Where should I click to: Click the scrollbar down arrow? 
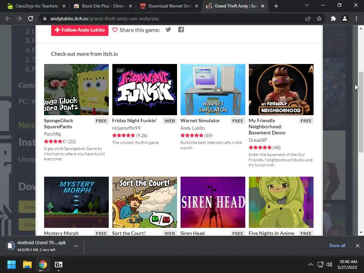point(361,232)
